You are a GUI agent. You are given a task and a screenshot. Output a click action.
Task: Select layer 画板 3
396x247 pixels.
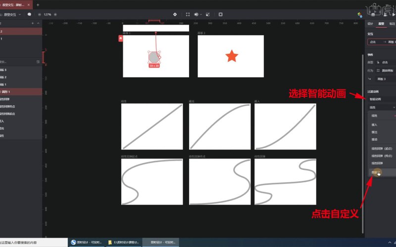coord(21,70)
